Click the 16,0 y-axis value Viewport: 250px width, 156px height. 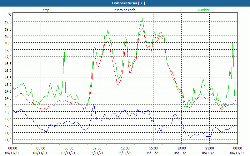pos(8,71)
